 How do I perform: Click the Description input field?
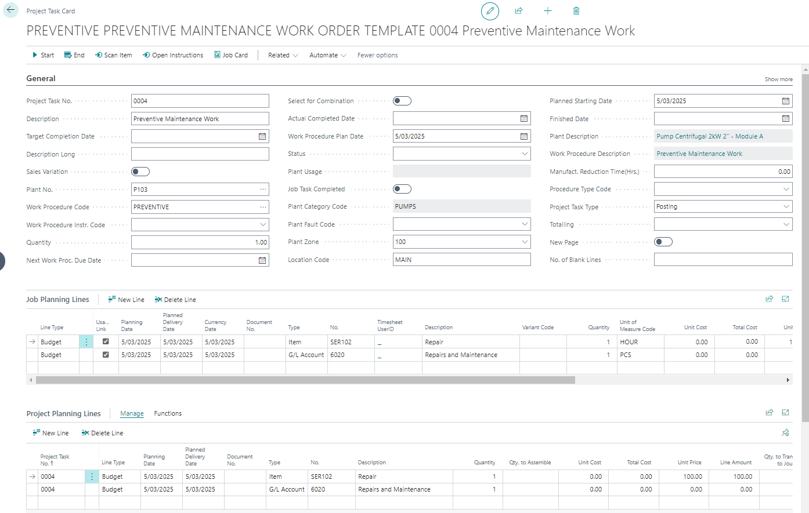(200, 119)
